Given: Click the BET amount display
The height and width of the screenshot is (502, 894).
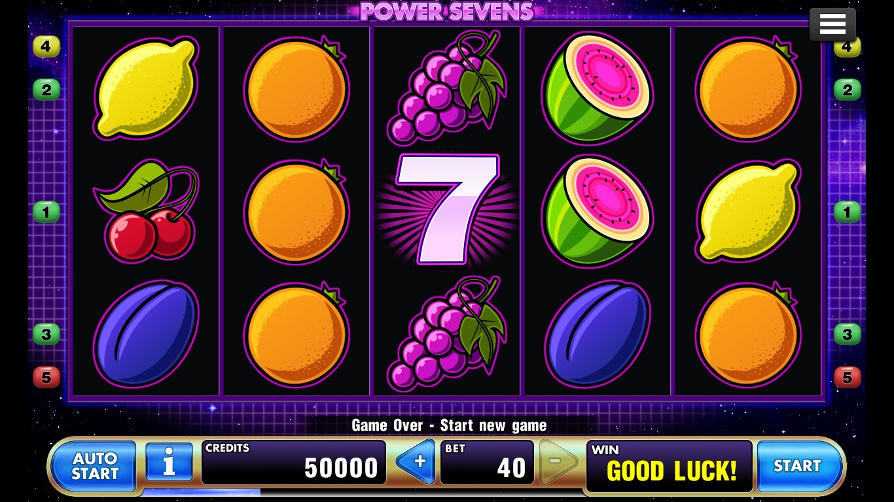Looking at the screenshot, I should pyautogui.click(x=487, y=462).
